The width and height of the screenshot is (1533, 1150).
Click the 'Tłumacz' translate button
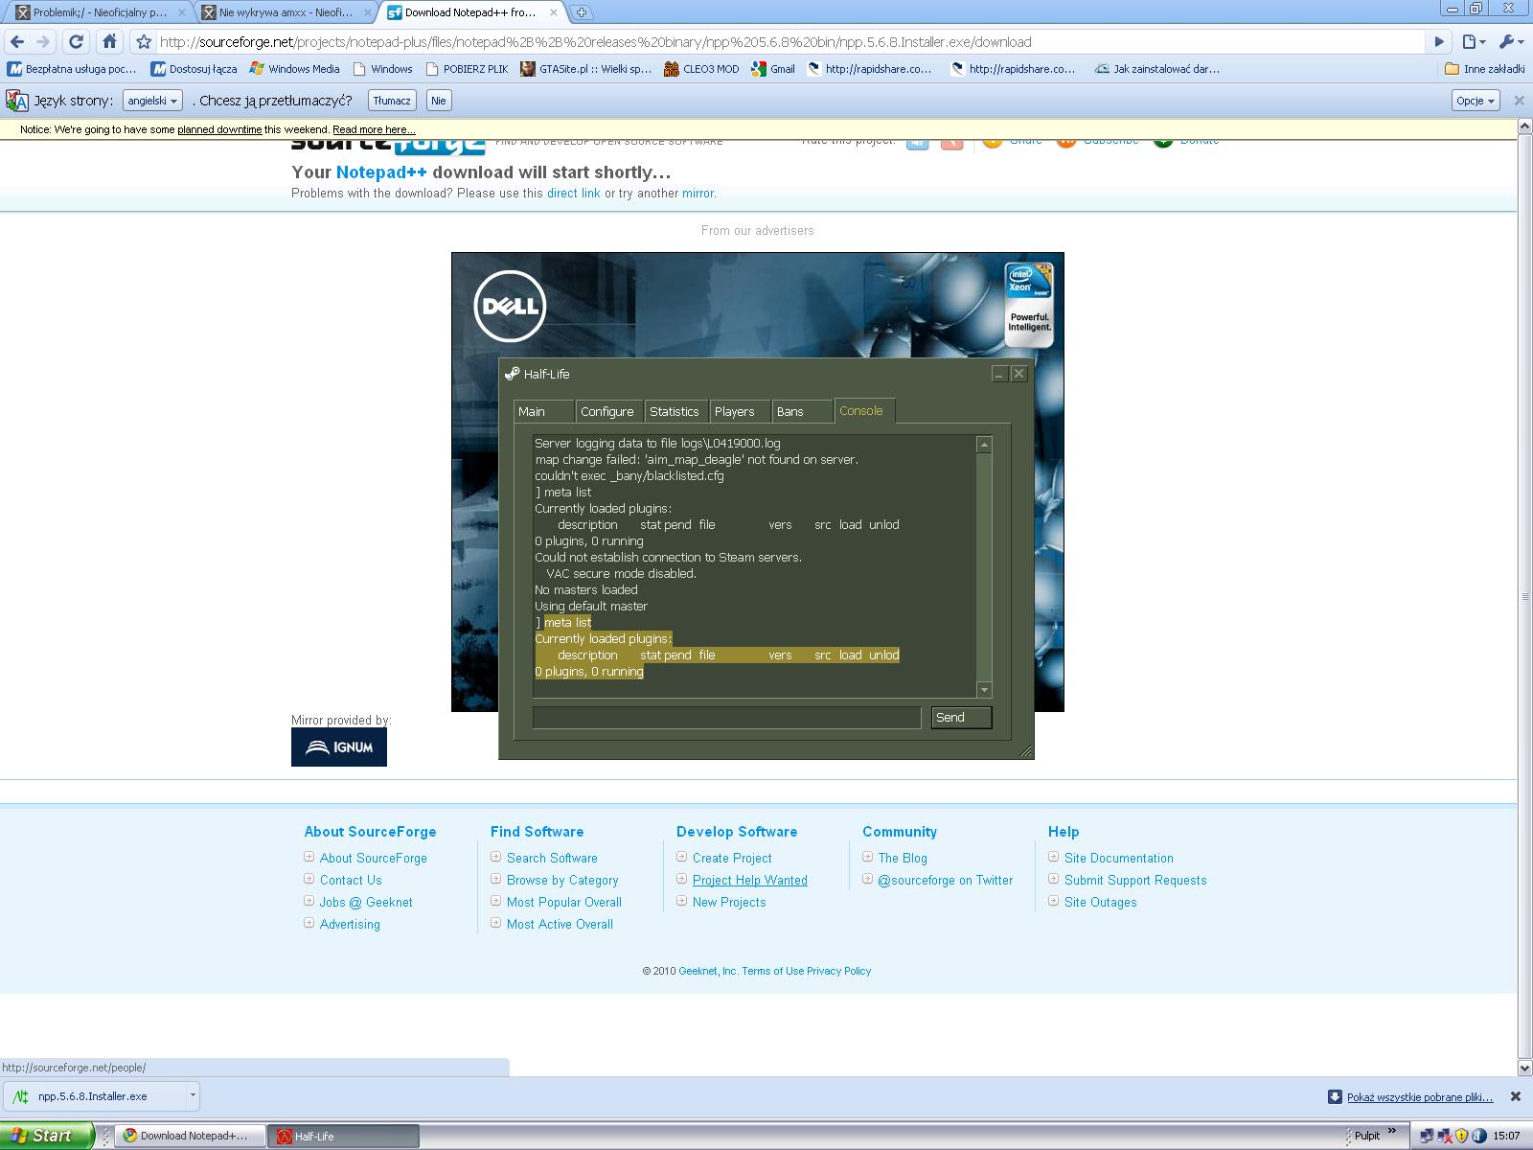click(x=392, y=101)
